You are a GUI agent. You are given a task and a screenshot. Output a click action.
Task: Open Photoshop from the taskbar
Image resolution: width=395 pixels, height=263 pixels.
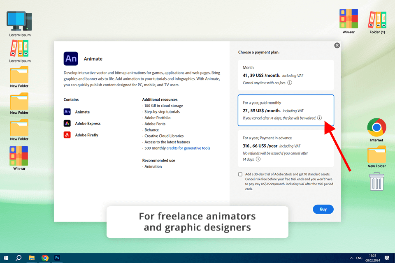pyautogui.click(x=57, y=258)
